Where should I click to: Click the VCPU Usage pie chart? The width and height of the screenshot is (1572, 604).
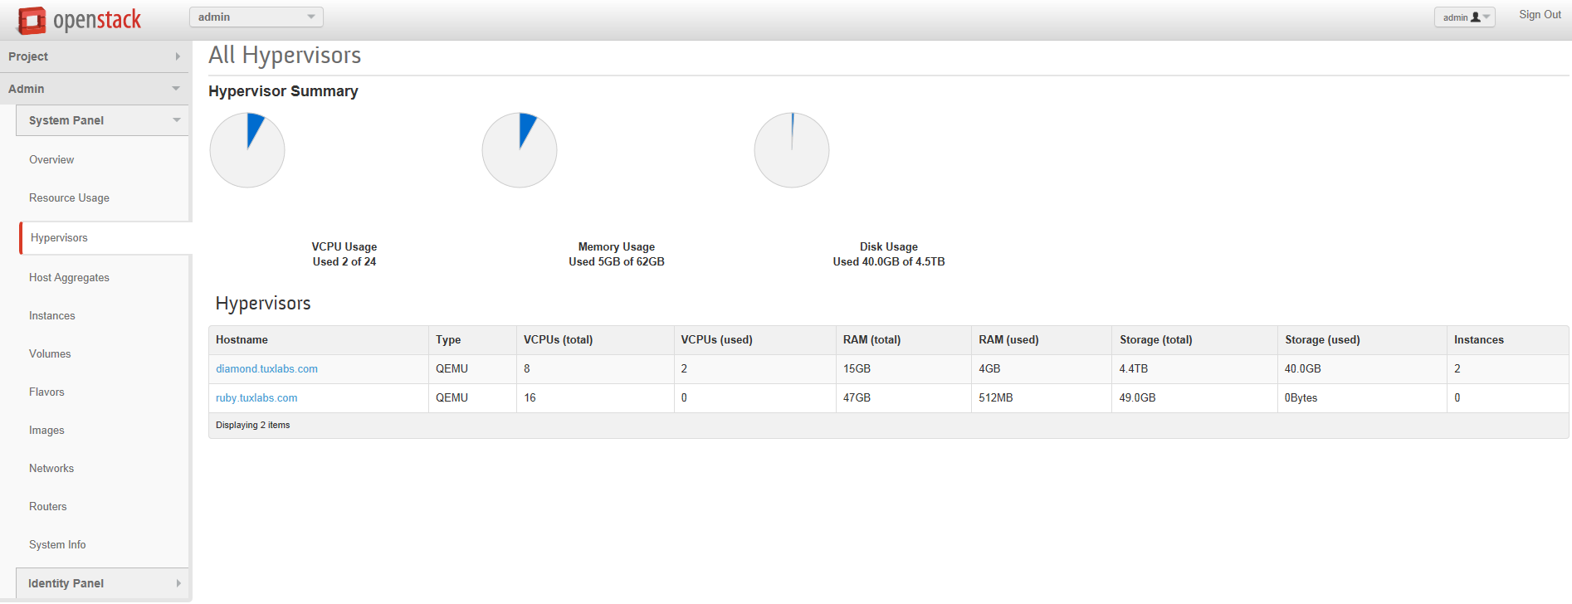click(247, 150)
